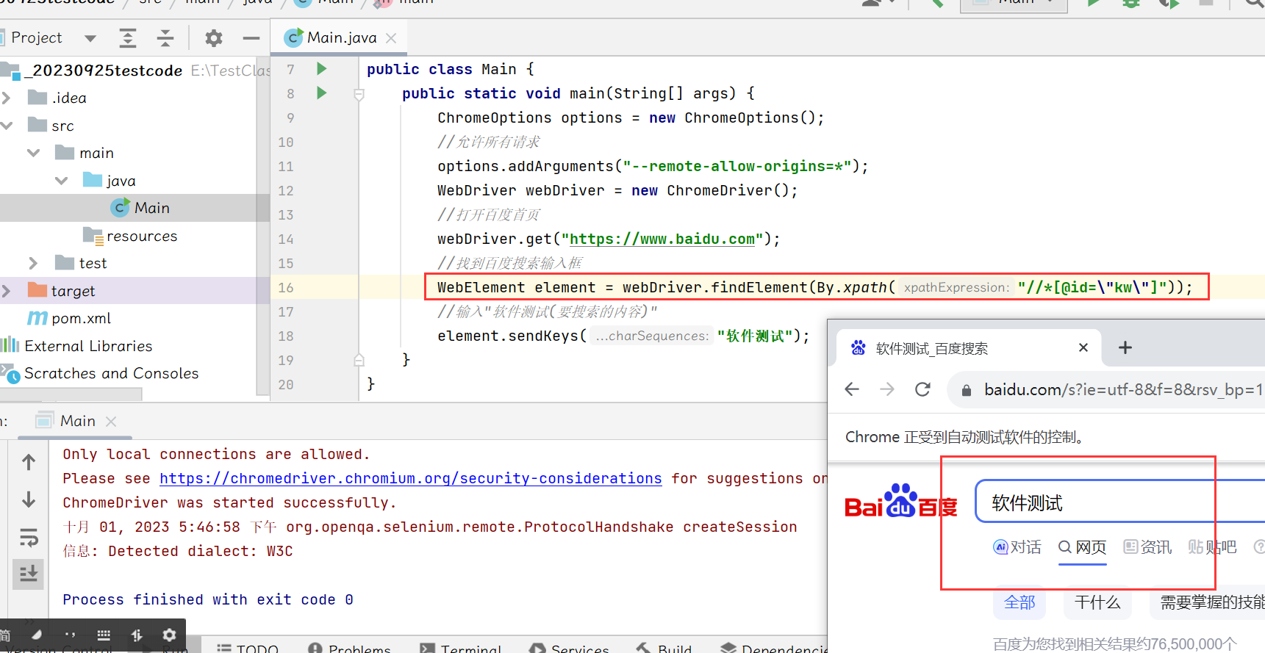Click the down arrow in the Run console sidebar
Image resolution: width=1265 pixels, height=653 pixels.
(29, 499)
